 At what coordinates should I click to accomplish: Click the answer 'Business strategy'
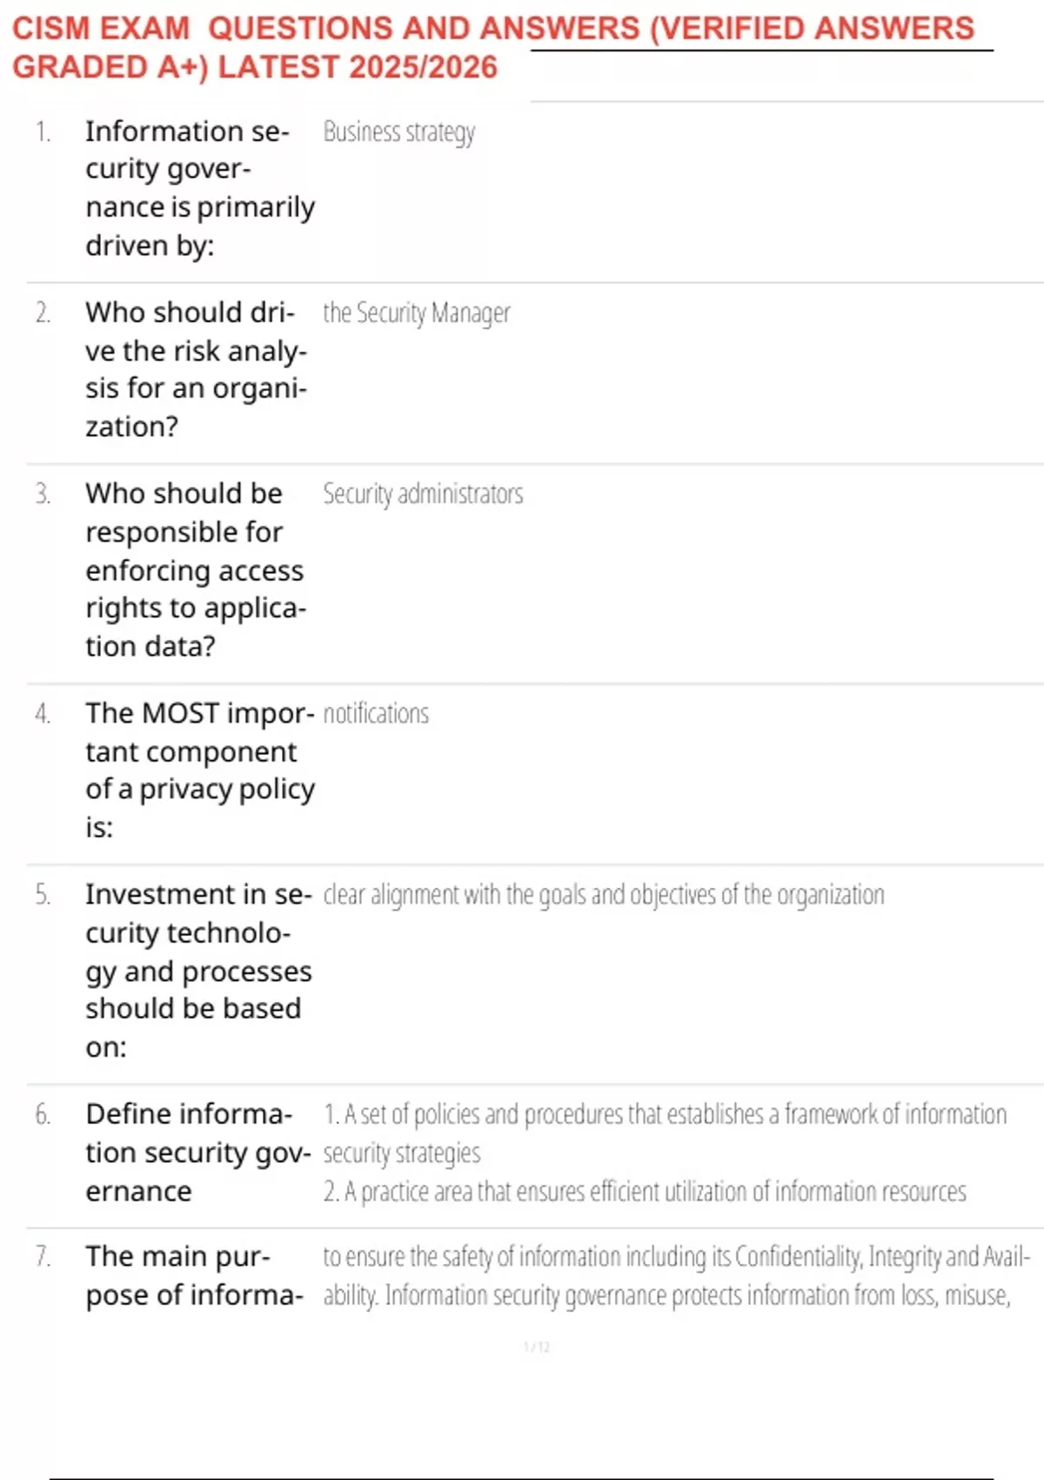[399, 131]
